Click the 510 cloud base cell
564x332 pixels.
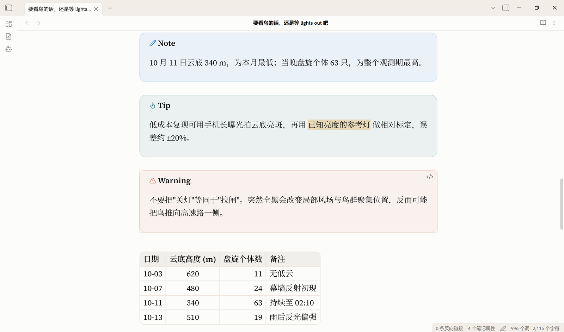pos(193,317)
